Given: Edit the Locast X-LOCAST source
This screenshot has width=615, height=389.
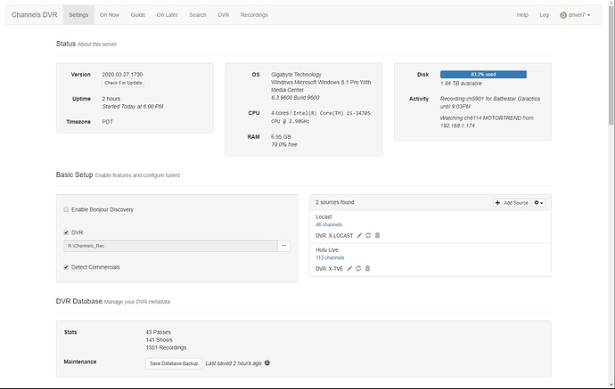Looking at the screenshot, I should [360, 235].
